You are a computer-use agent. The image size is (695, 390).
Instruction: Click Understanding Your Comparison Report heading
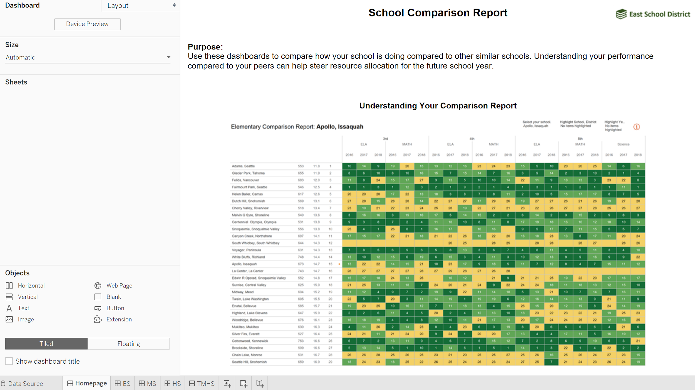pos(438,106)
